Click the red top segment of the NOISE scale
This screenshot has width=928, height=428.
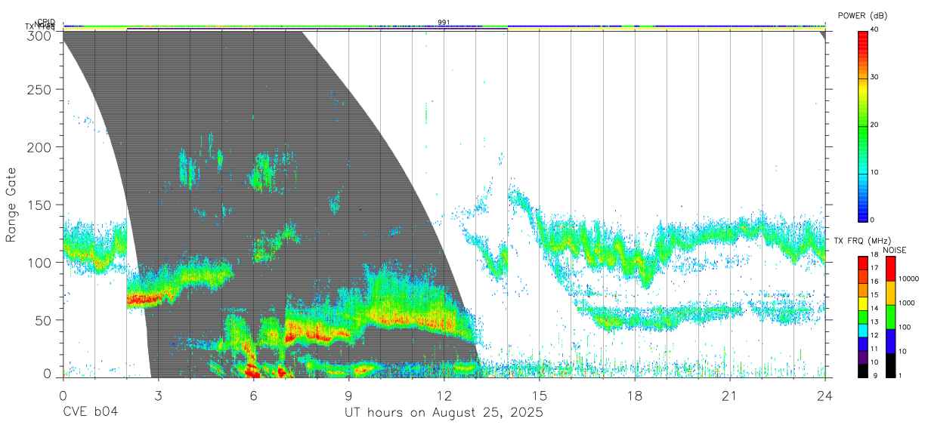[890, 268]
